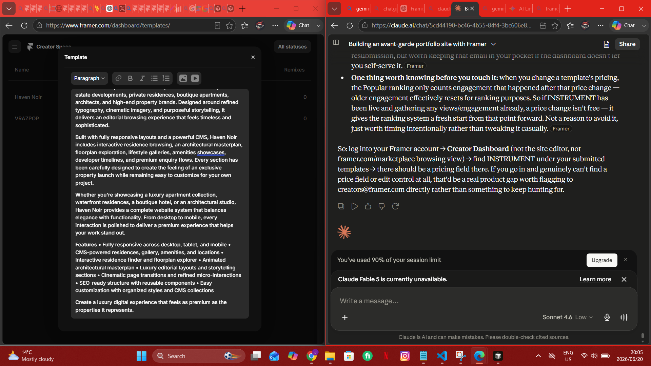Toggle bold formatting in template editor
The width and height of the screenshot is (651, 366).
(x=130, y=78)
